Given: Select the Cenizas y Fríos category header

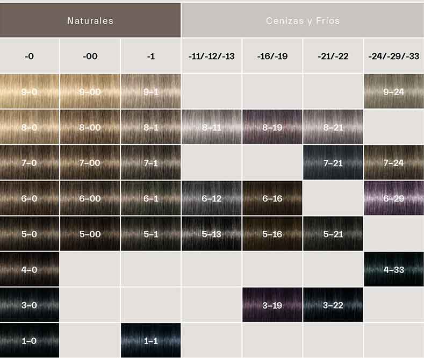Looking at the screenshot, I should pos(303,20).
